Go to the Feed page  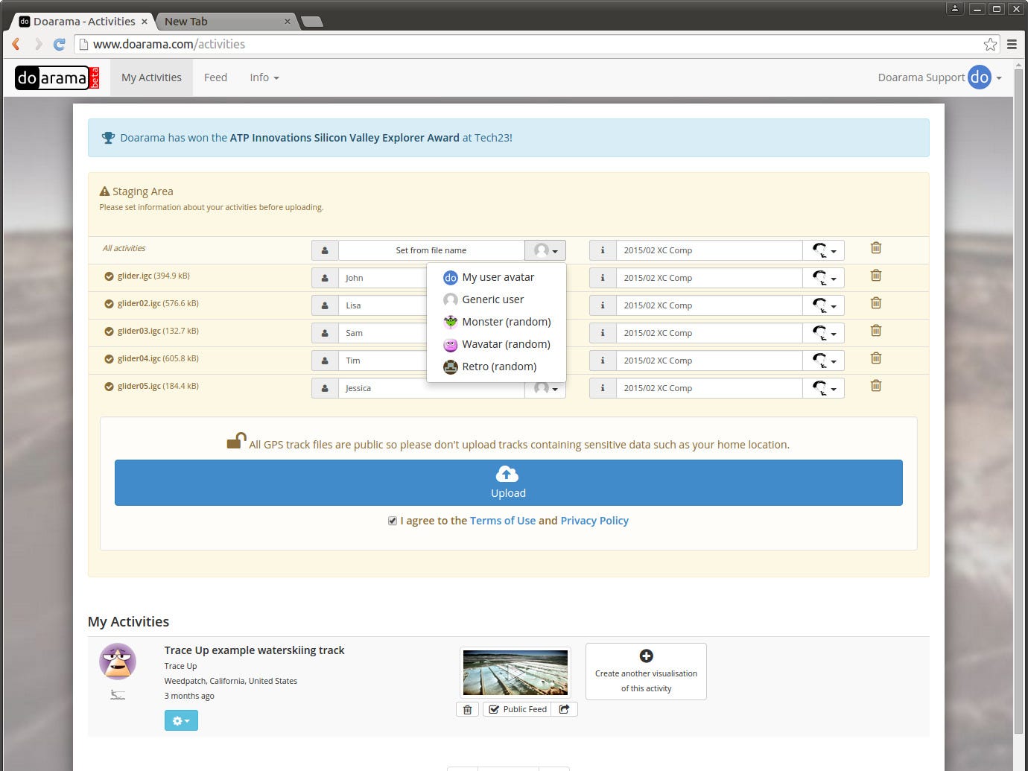(215, 77)
